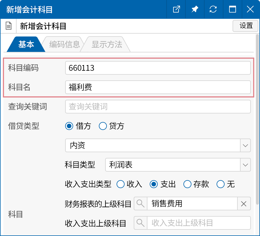Open the lookup for 财务报表的上级科目
The height and width of the screenshot is (236, 260).
click(x=141, y=204)
